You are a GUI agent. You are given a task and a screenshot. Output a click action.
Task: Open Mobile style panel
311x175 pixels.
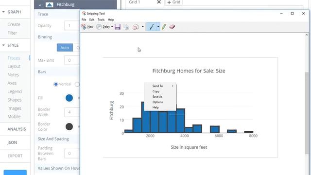pyautogui.click(x=14, y=117)
